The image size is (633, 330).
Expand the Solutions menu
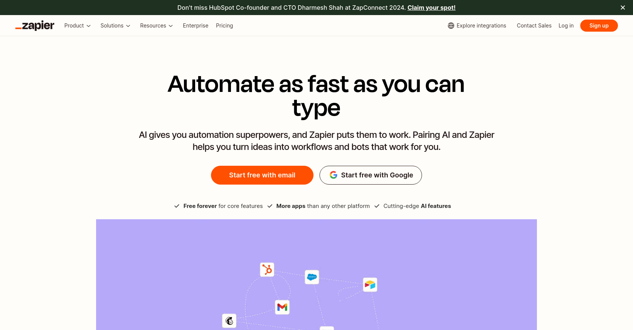coord(115,26)
